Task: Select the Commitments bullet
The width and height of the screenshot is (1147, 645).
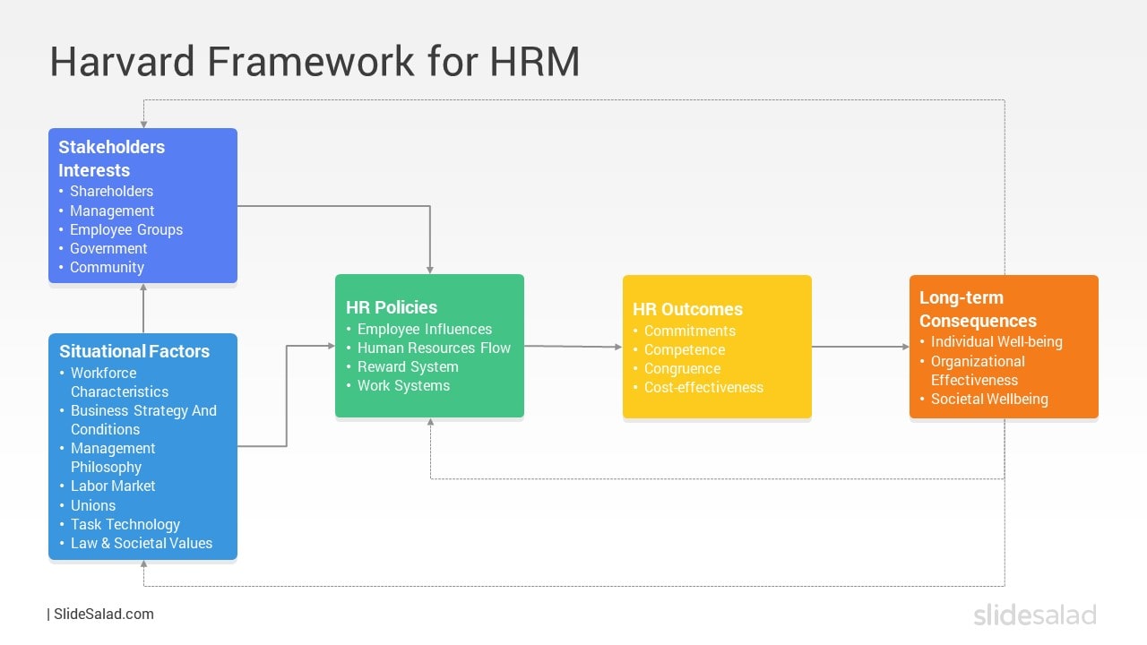Action: click(x=689, y=331)
